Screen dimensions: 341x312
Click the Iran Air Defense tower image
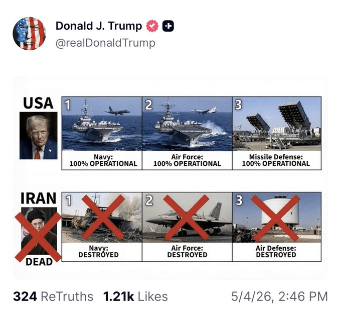click(x=277, y=218)
